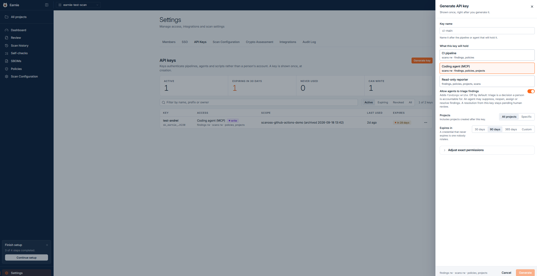
Task: Click the Review document icon
Action: point(6,38)
